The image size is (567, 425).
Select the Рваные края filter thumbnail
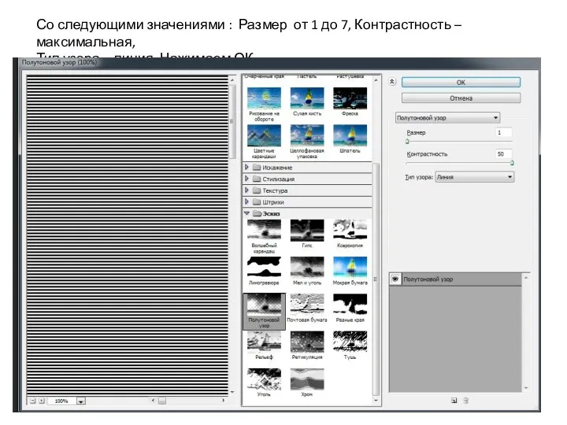(350, 305)
